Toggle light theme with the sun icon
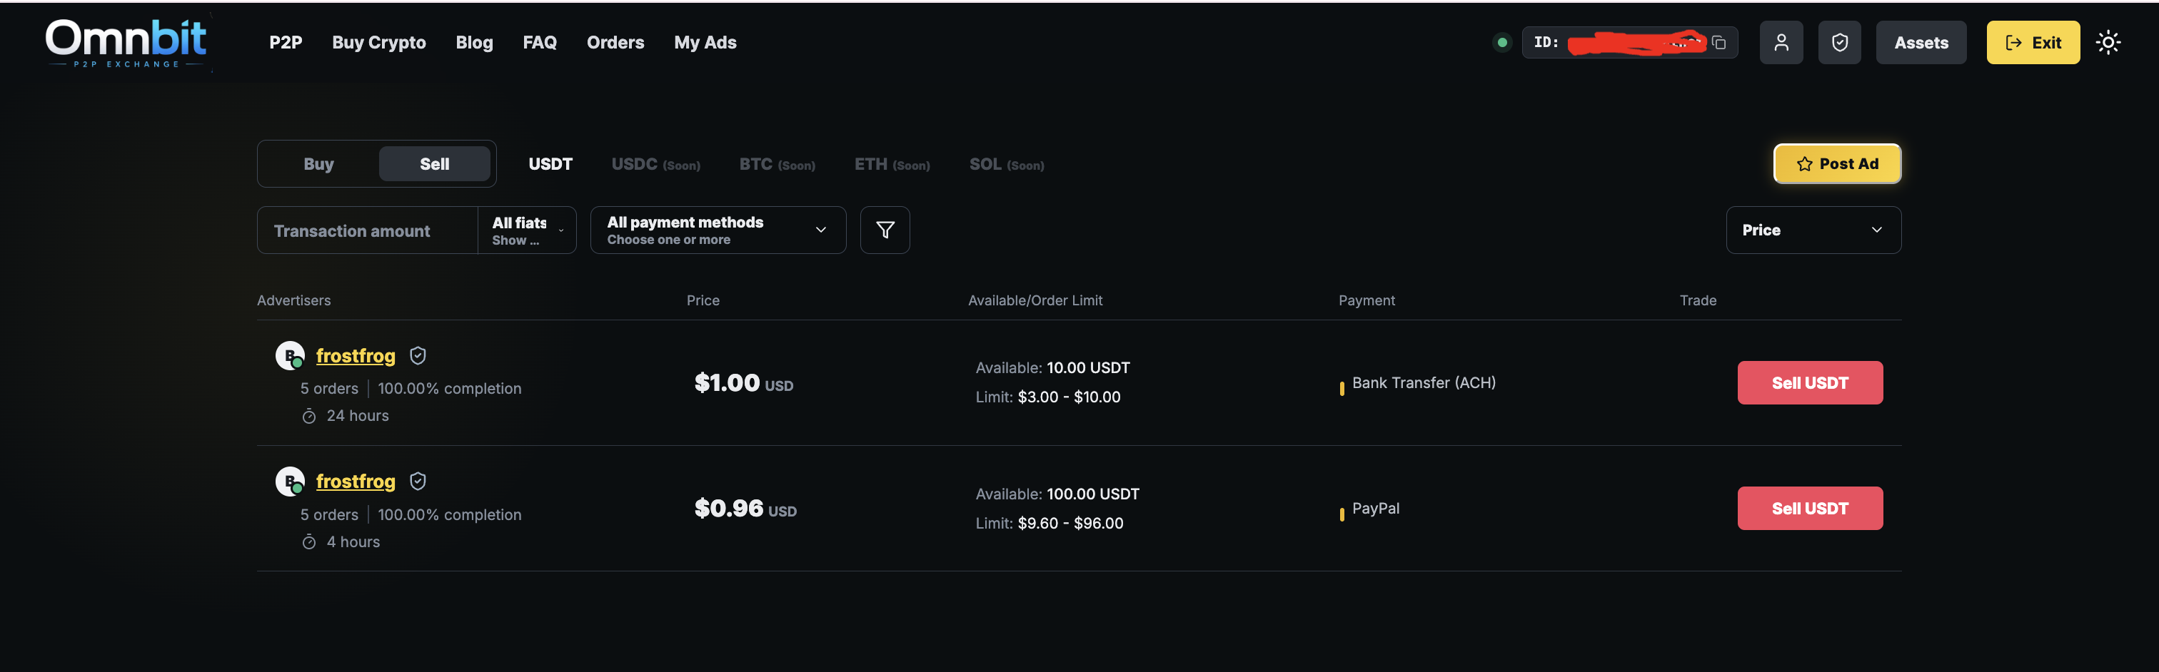The width and height of the screenshot is (2159, 672). (x=2108, y=43)
